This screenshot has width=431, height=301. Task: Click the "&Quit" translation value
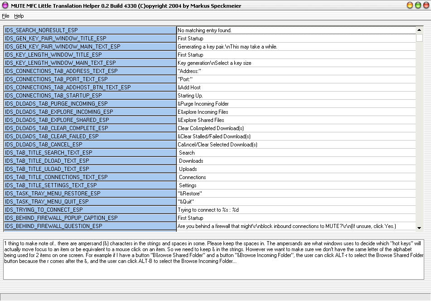(296, 201)
